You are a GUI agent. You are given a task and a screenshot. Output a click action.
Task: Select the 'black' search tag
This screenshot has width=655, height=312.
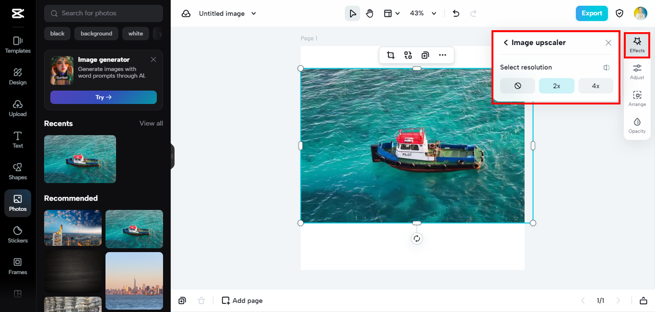57,34
